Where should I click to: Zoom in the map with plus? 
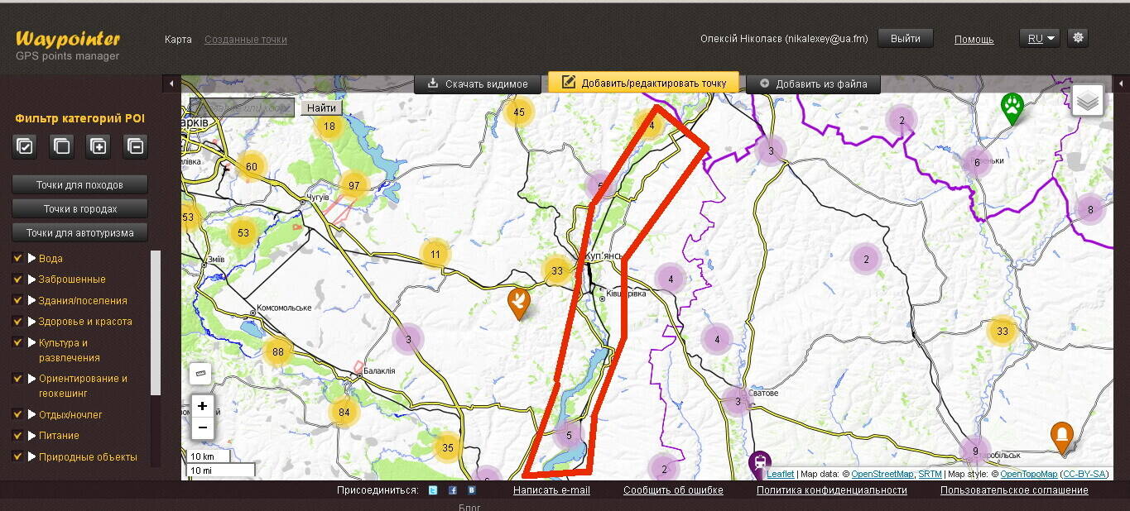click(x=202, y=406)
